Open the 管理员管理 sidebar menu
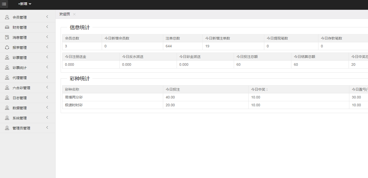 pyautogui.click(x=21, y=128)
